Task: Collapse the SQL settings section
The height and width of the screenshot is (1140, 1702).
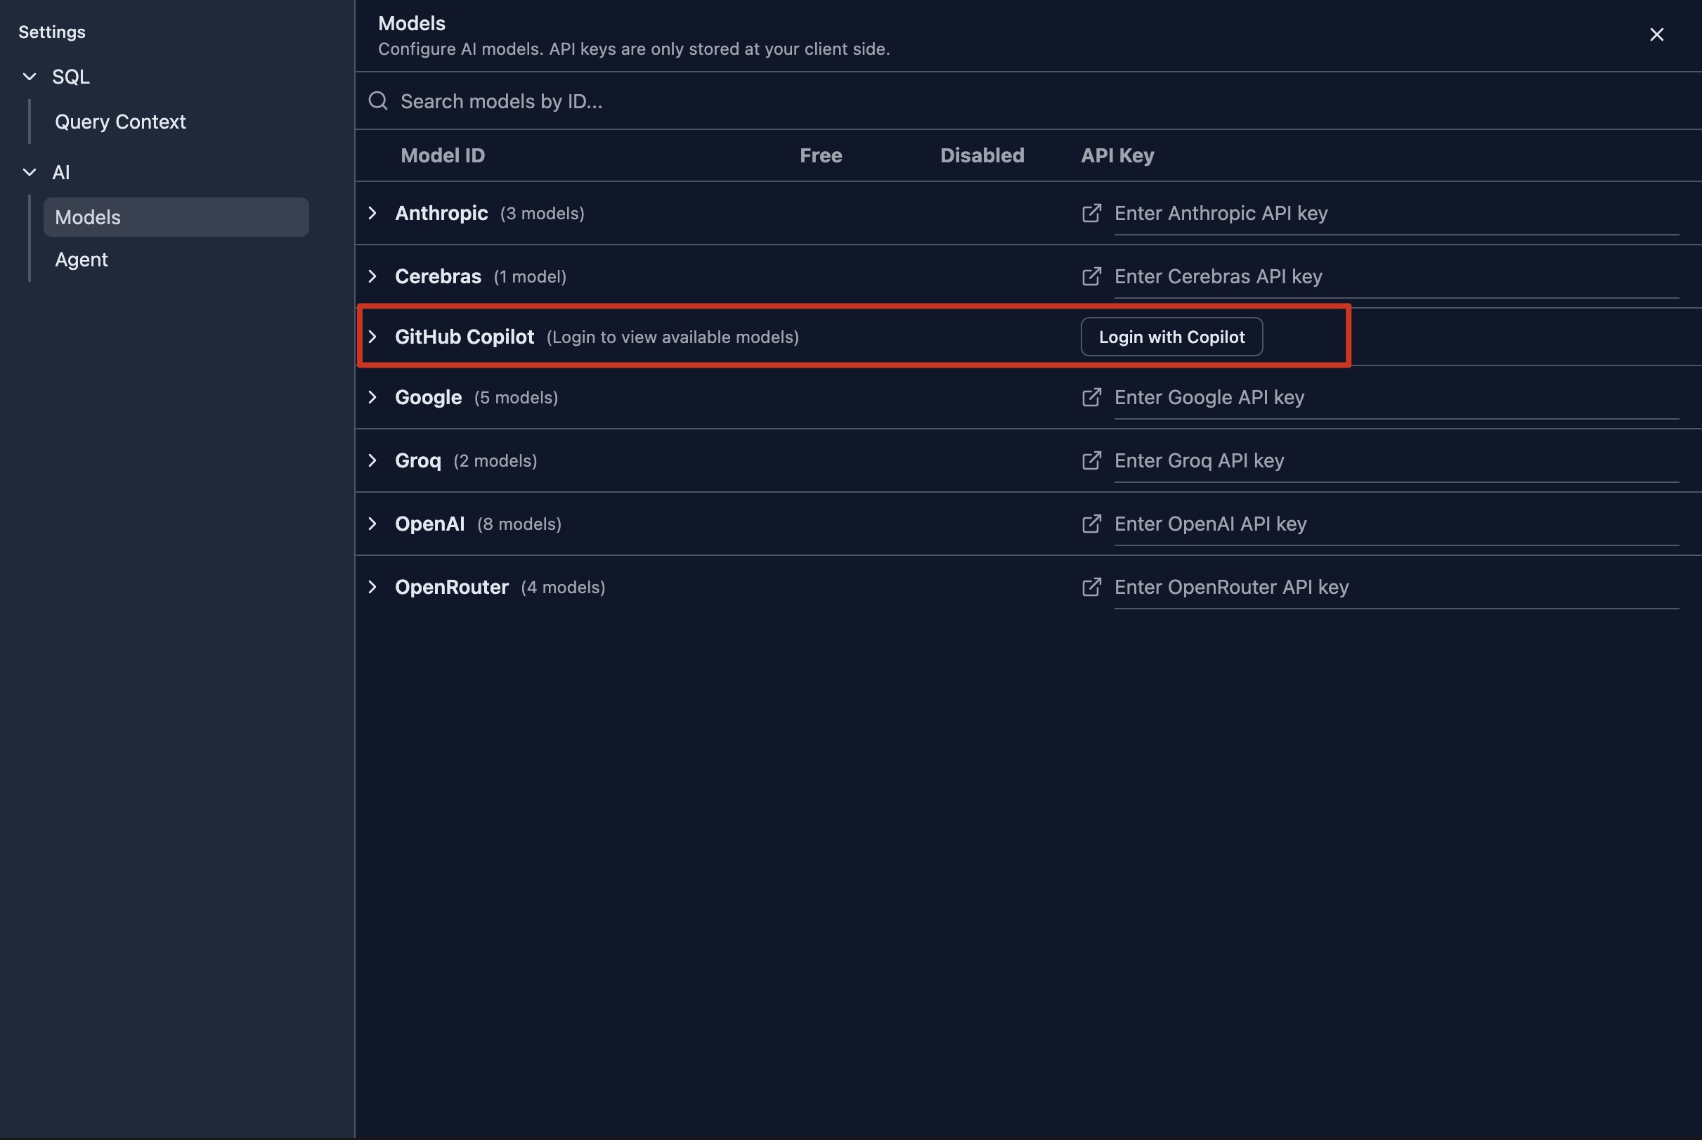Action: (x=30, y=77)
